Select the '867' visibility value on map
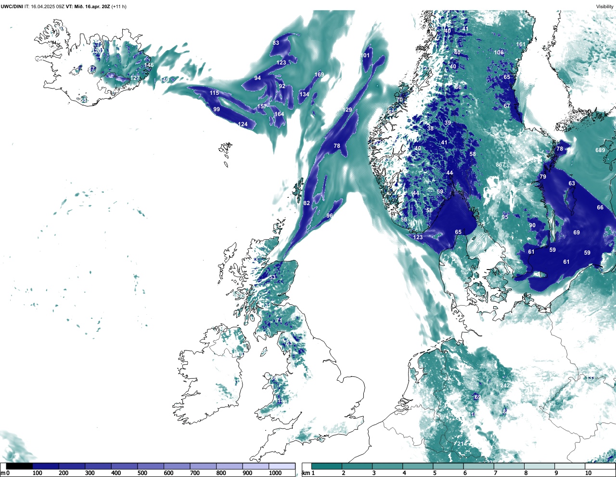The height and width of the screenshot is (477, 616). 500,165
